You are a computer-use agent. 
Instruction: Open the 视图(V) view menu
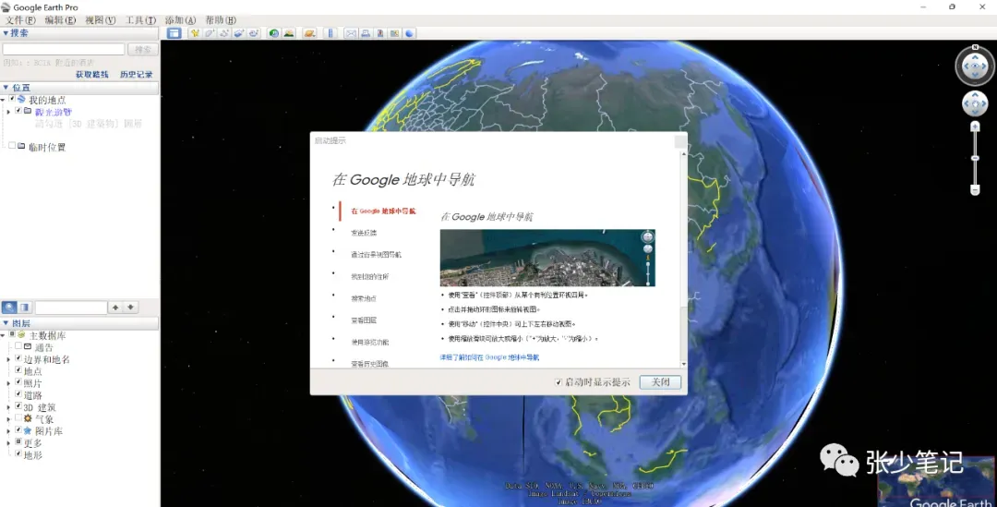[x=101, y=19]
